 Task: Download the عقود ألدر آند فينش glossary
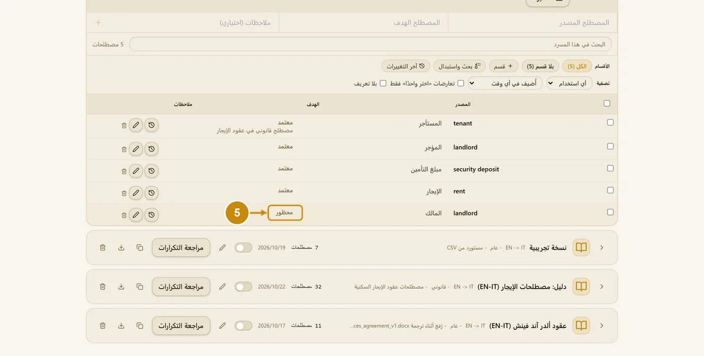click(x=121, y=326)
